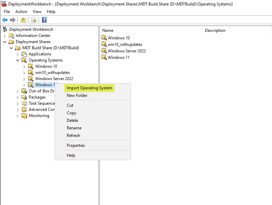Screen dimensions: 272x205
Task: Select the Monitoring tree label
Action: pos(39,116)
